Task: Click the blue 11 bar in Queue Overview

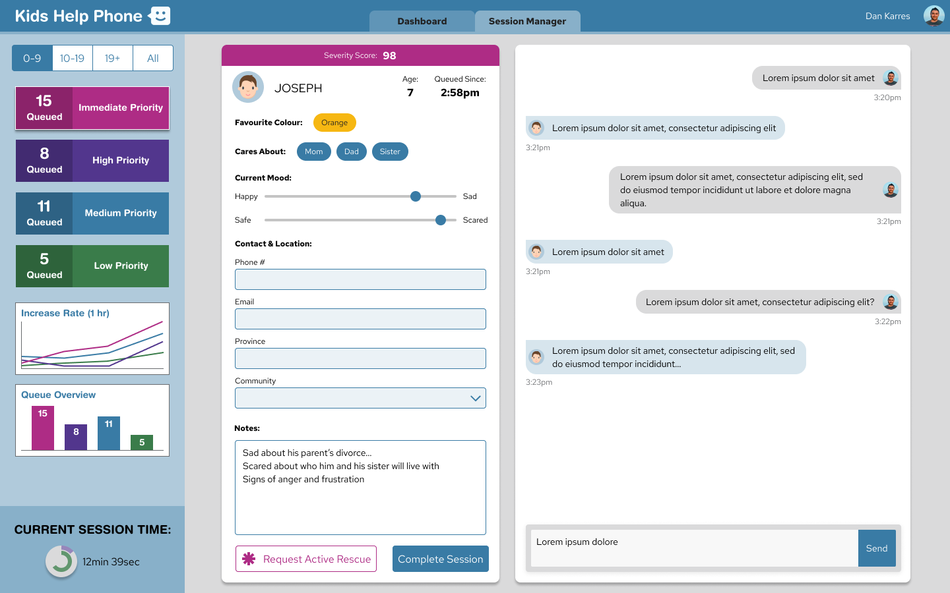Action: 109,434
